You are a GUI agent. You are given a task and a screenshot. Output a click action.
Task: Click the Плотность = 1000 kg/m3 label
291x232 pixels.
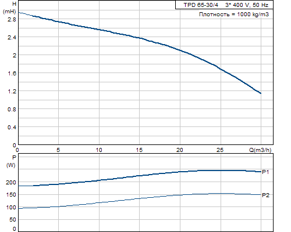[234, 14]
